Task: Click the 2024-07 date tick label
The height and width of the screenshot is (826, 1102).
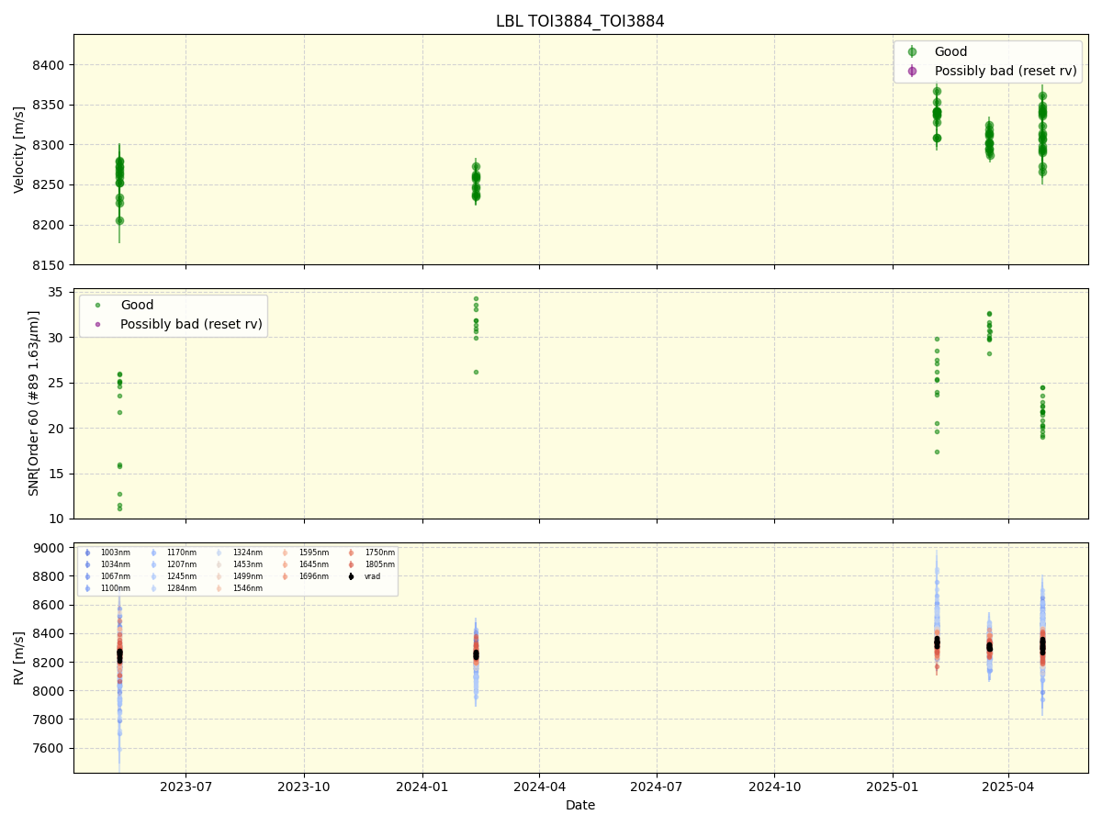Action: (657, 787)
